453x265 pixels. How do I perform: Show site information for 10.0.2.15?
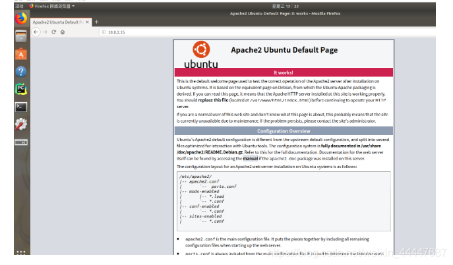[104, 32]
